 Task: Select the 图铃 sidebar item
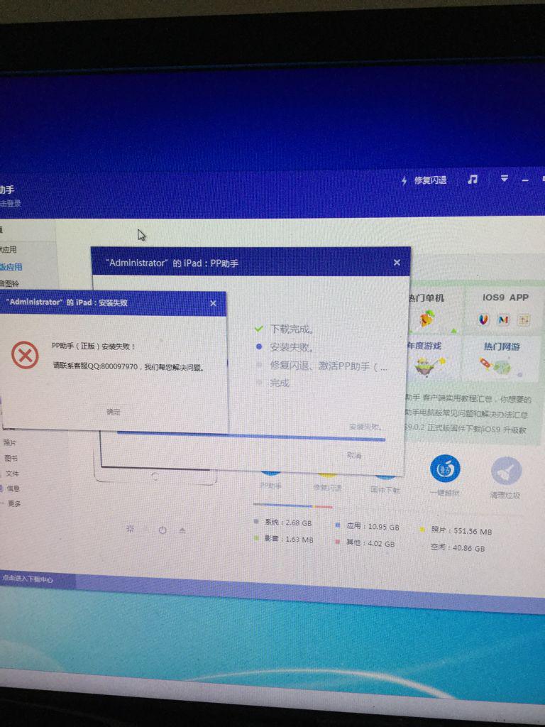(9, 283)
